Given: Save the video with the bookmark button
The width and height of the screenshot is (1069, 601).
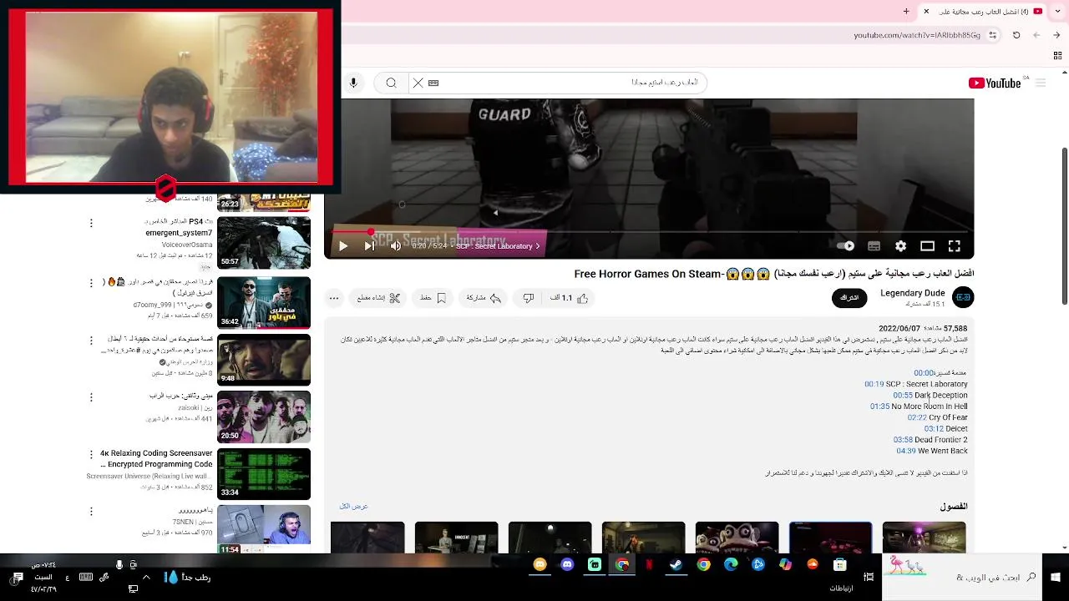Looking at the screenshot, I should tap(433, 298).
